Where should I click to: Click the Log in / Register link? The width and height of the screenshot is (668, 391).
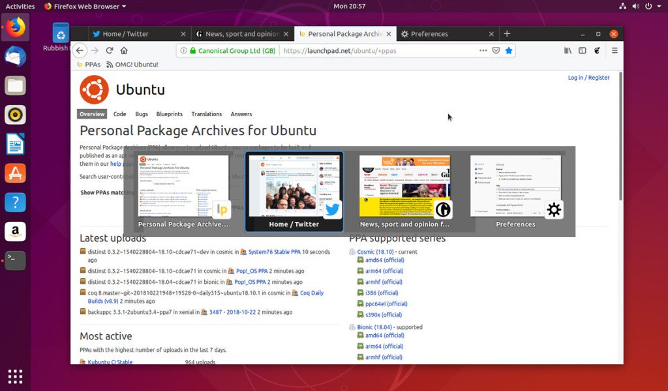(588, 78)
